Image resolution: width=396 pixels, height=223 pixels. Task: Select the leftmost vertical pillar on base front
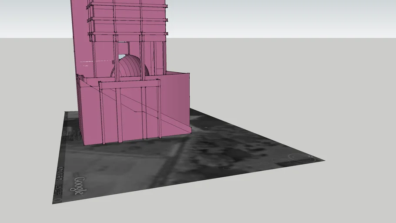[102, 113]
